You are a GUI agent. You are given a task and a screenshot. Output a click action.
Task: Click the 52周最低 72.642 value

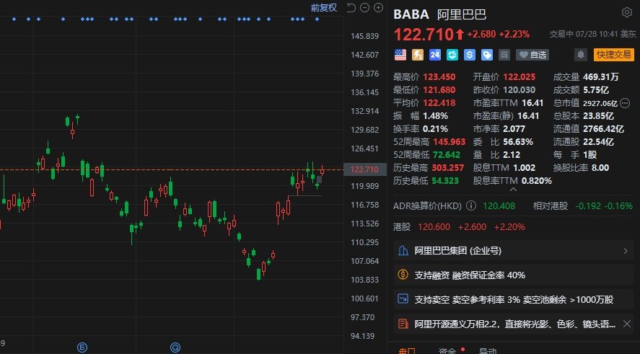coord(446,155)
